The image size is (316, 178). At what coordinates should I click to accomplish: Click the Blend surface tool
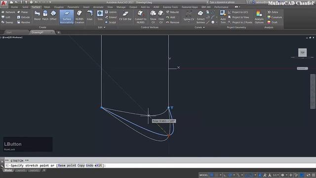(x=38, y=16)
